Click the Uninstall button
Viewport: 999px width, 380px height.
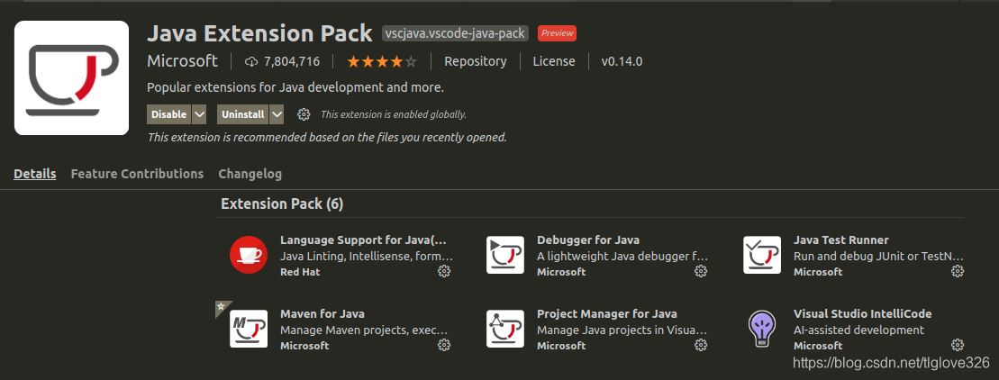coord(242,114)
